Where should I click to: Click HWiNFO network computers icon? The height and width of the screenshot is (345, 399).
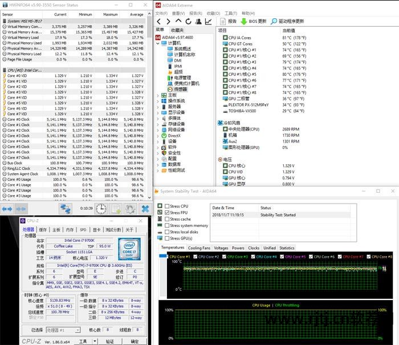click(x=66, y=209)
